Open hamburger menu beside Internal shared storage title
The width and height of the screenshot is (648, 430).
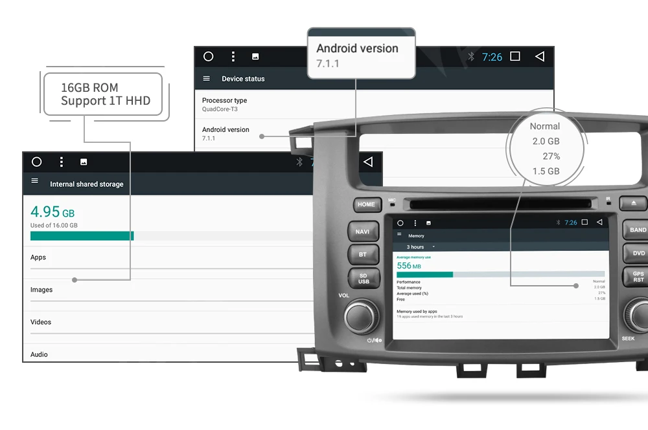coord(35,180)
